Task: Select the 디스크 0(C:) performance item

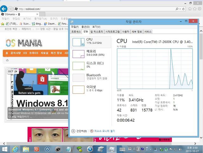Action: [91, 66]
